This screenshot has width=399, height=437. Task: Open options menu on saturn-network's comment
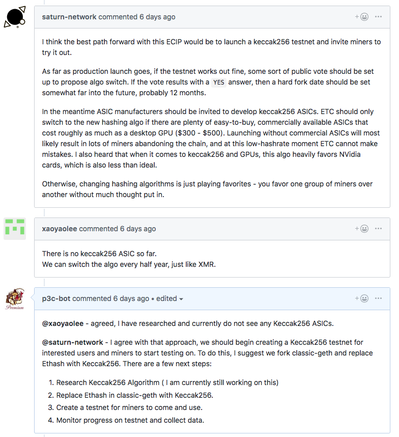coord(378,17)
